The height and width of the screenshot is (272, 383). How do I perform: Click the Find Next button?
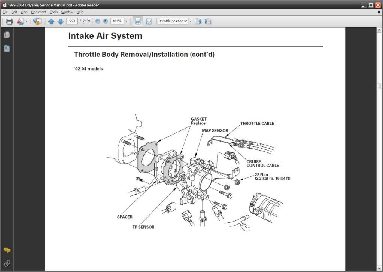click(x=208, y=21)
